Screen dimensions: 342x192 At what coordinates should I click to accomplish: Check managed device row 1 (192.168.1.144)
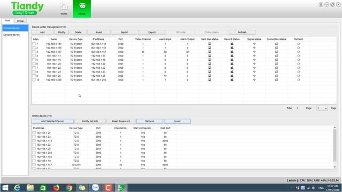(34, 44)
